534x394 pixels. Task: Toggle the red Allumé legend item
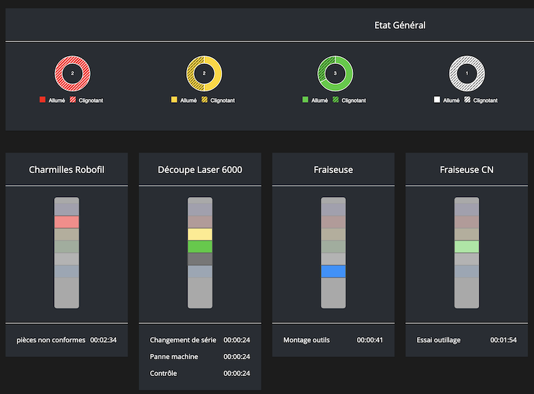pyautogui.click(x=52, y=100)
